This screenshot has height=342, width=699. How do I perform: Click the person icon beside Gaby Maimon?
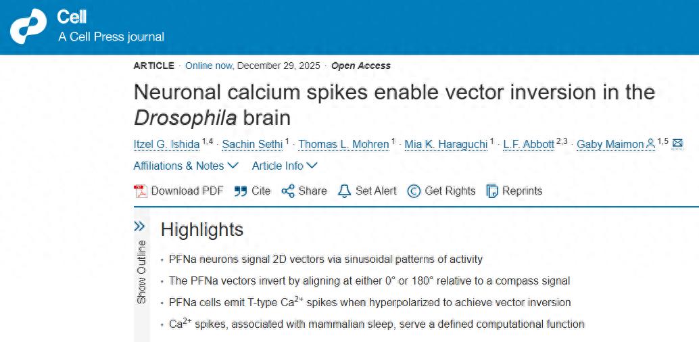[650, 143]
